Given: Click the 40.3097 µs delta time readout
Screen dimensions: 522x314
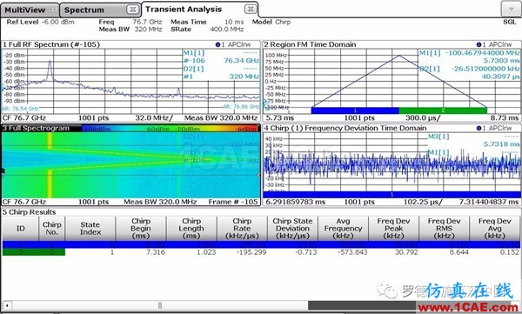Looking at the screenshot, I should point(500,77).
